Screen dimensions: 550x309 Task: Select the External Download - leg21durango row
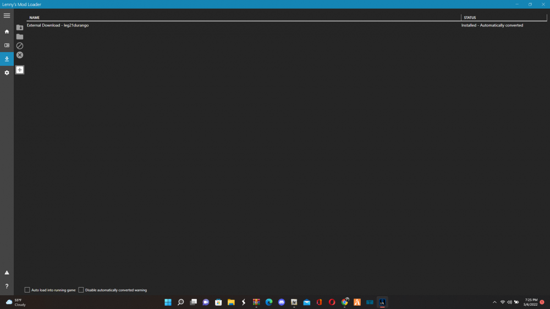[x=287, y=25]
